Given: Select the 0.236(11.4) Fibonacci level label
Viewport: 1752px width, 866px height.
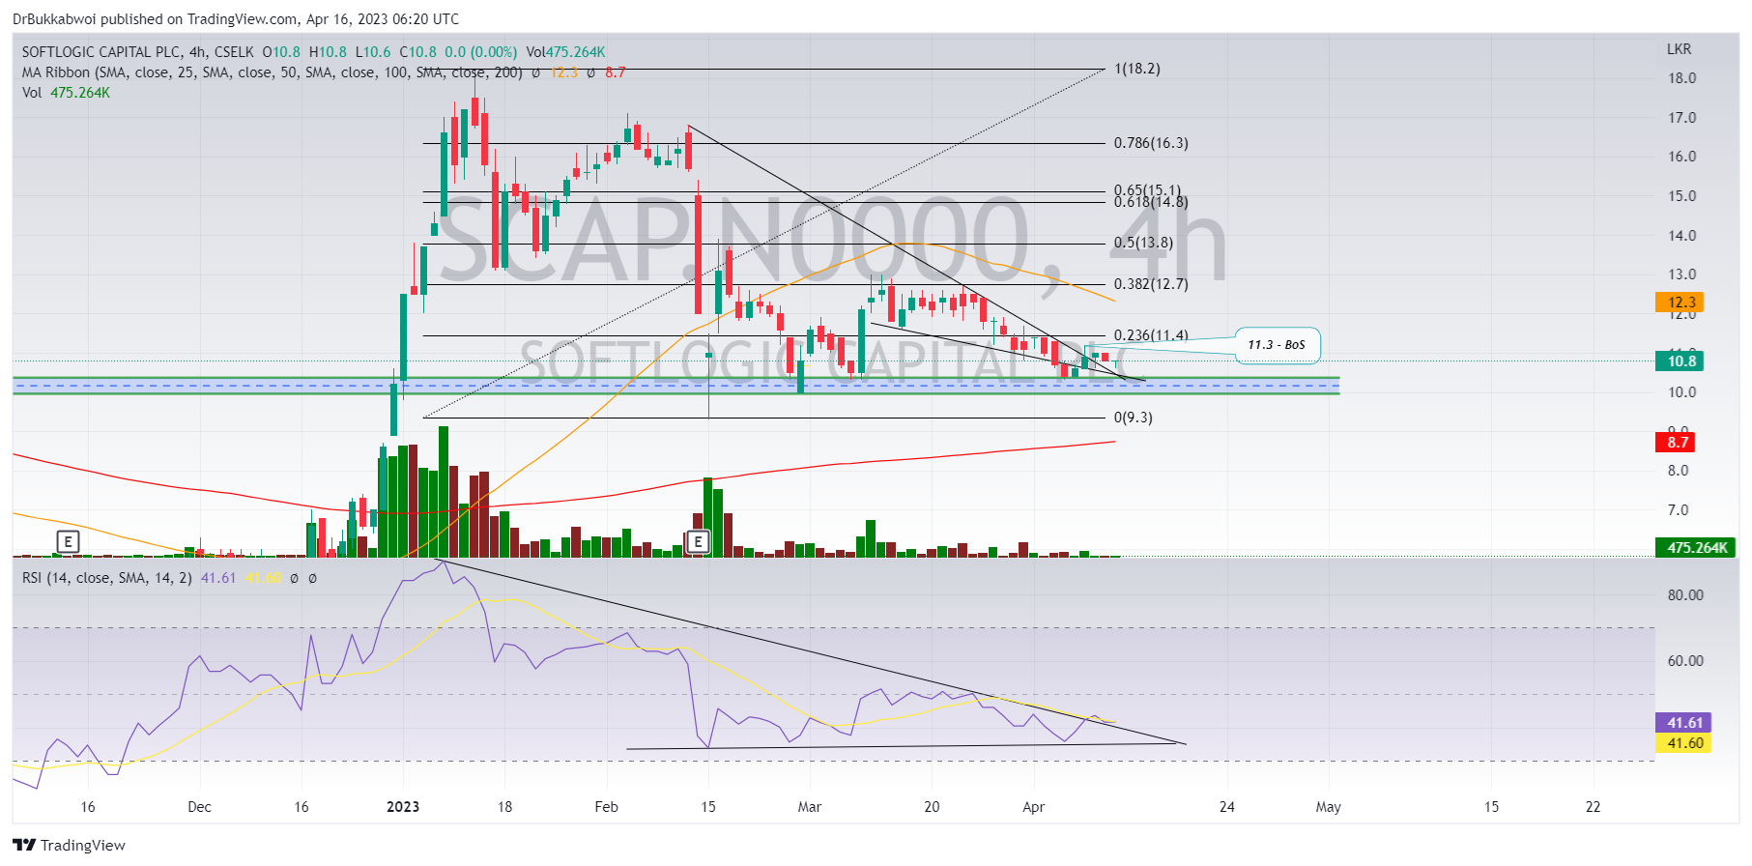Looking at the screenshot, I should click(x=1151, y=335).
